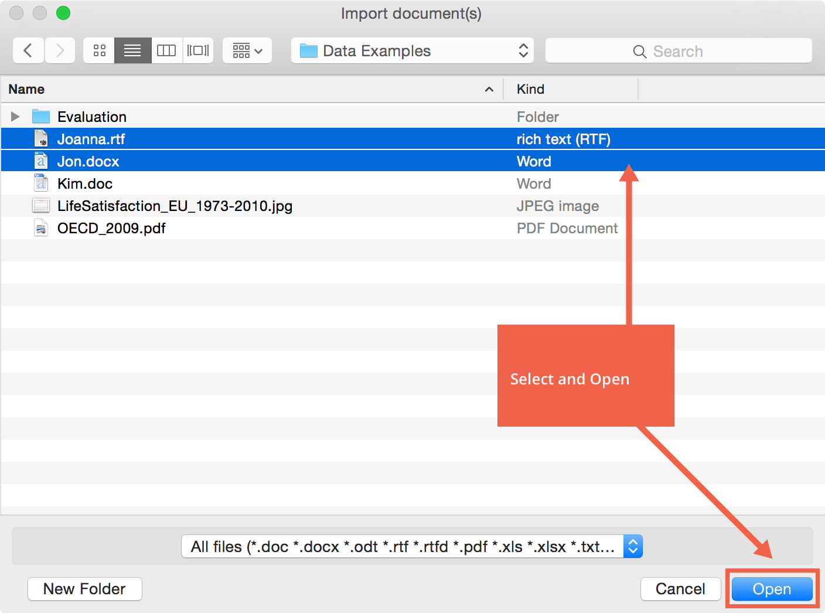Sort by the Name column header
This screenshot has height=613, width=825.
252,89
